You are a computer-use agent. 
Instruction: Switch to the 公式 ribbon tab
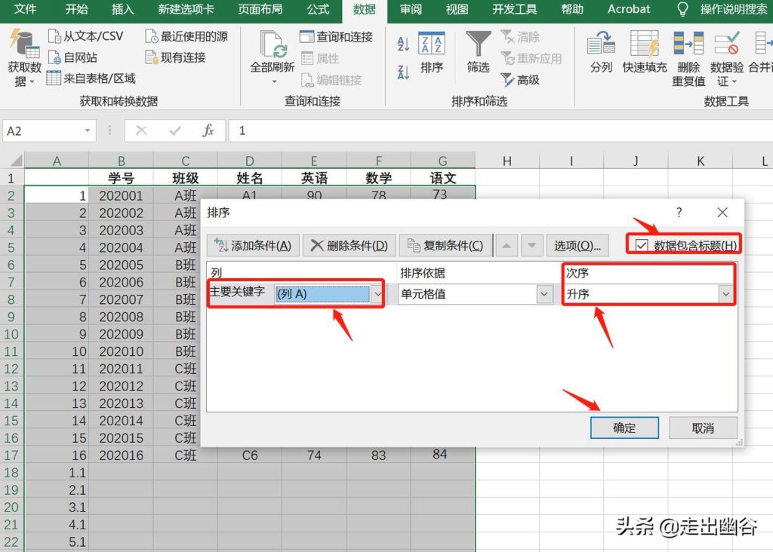click(x=318, y=9)
